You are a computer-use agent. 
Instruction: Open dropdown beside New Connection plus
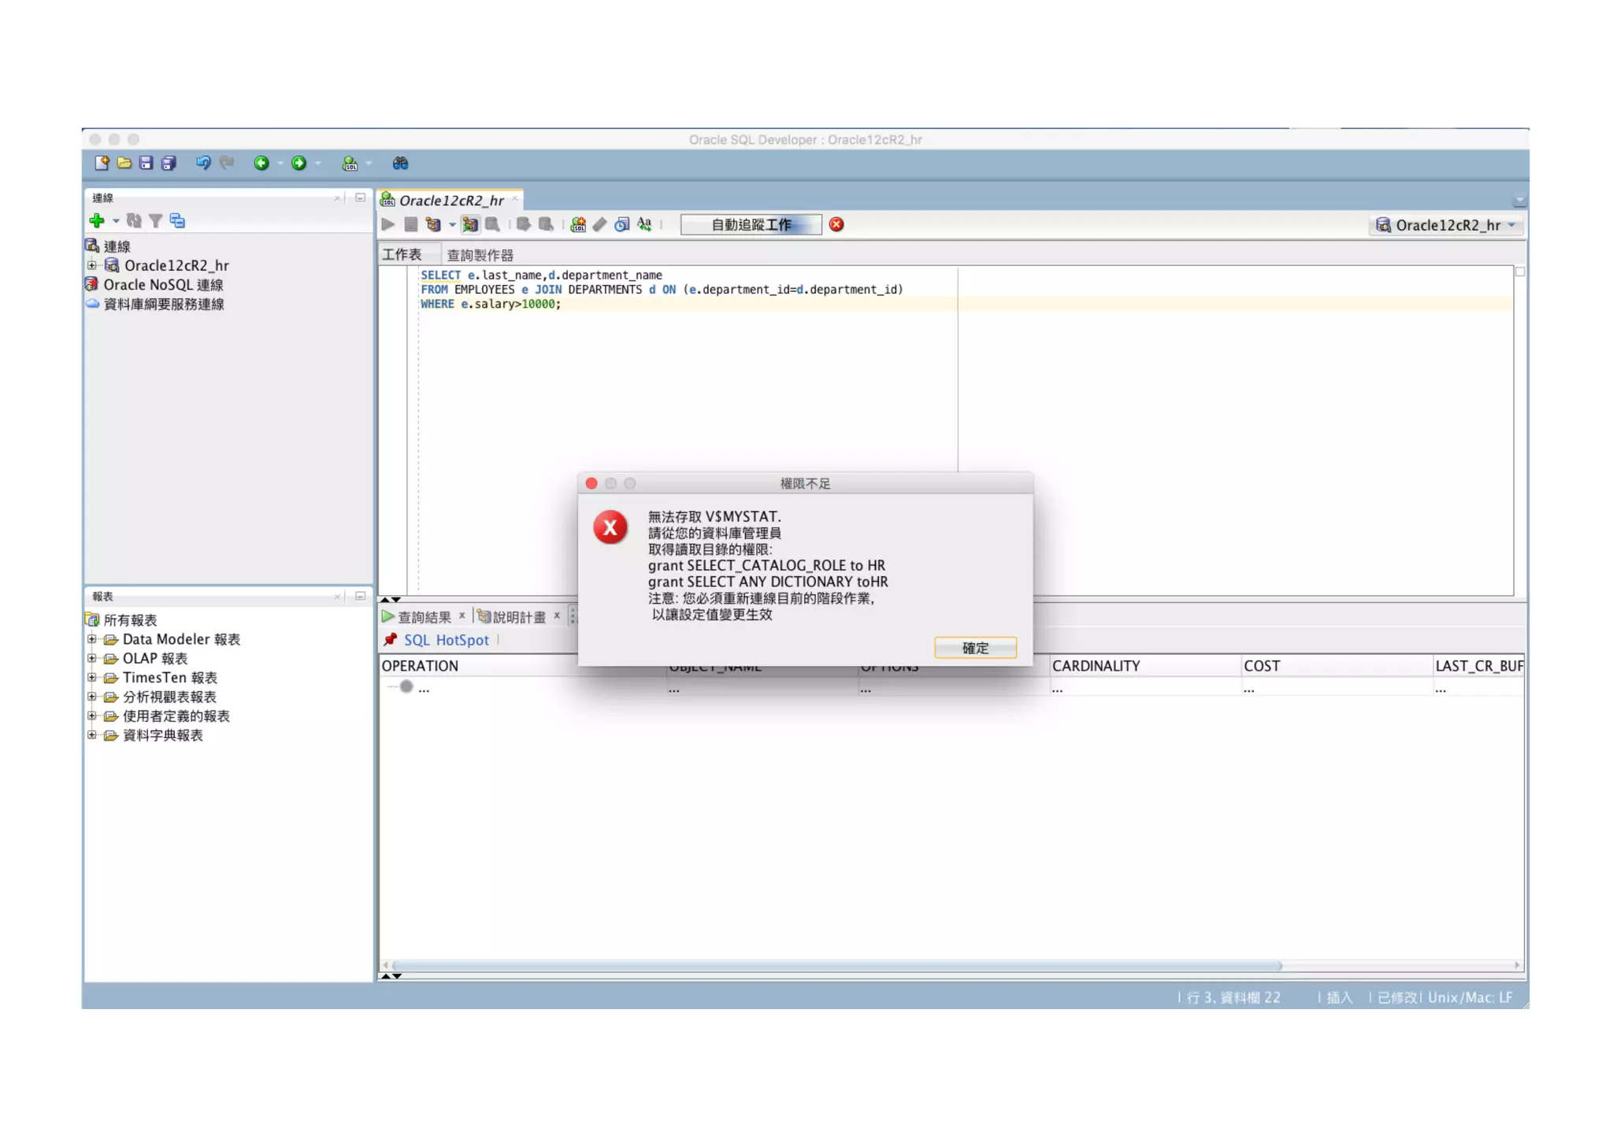point(116,221)
